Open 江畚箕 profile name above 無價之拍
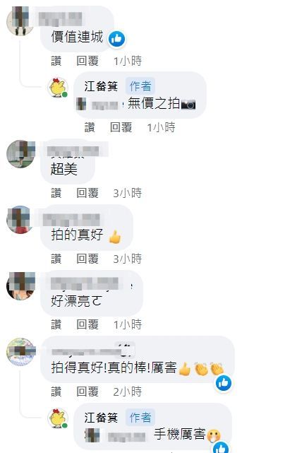297x453 pixels. (101, 86)
